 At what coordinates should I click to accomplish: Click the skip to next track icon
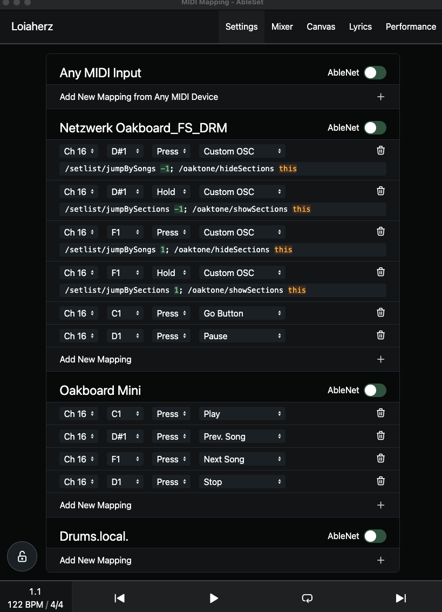pos(400,597)
